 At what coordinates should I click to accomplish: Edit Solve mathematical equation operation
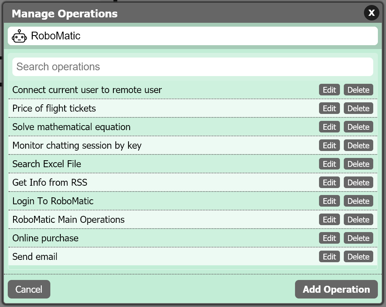329,127
